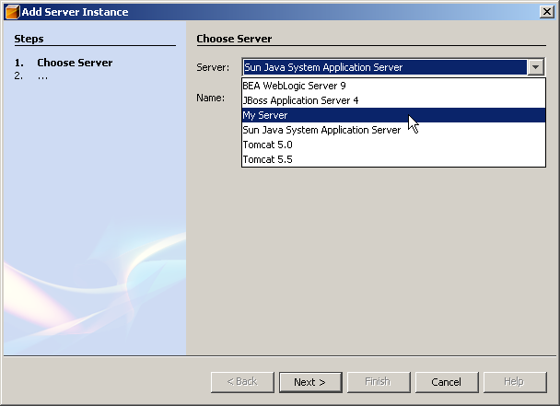The width and height of the screenshot is (560, 406).
Task: Cancel the server wizard
Action: pyautogui.click(x=446, y=382)
